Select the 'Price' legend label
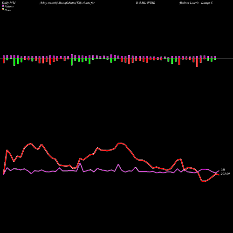The height and width of the screenshot is (233, 233). click(x=7, y=10)
